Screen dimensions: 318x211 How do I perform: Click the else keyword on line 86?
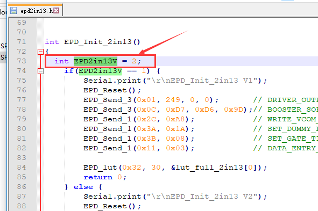coord(83,187)
